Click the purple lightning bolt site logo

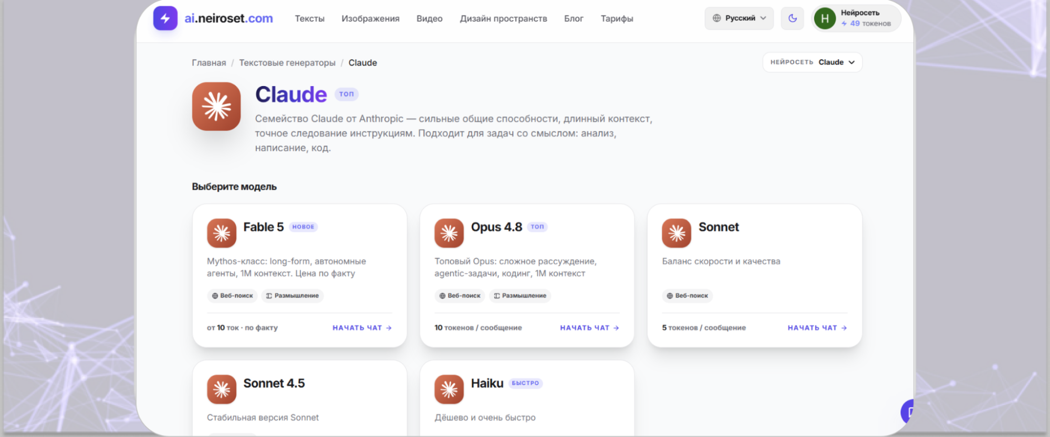coord(165,18)
